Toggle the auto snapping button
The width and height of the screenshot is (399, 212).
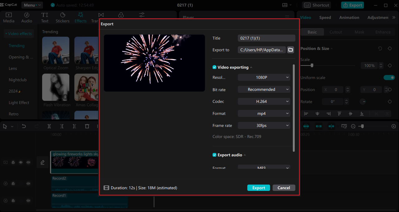pyautogui.click(x=331, y=126)
